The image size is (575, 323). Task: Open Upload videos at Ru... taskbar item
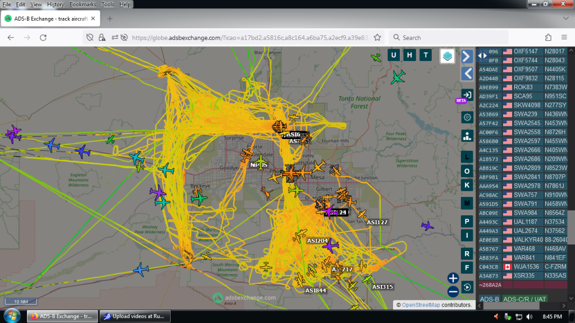[135, 316]
